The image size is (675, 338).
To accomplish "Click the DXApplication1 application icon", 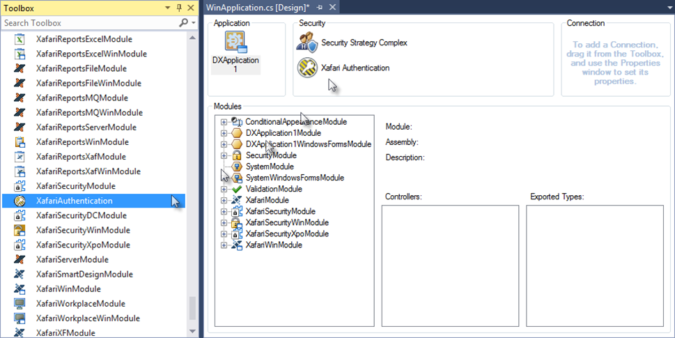I will (235, 43).
